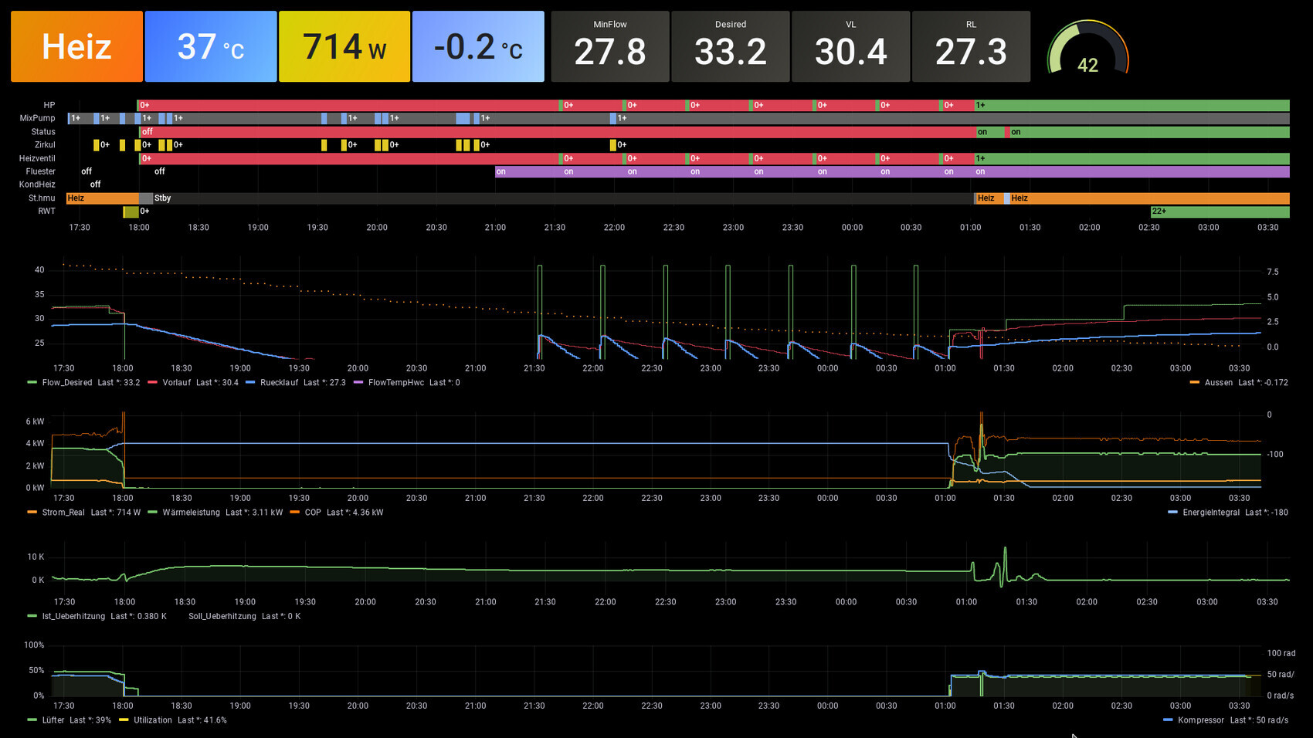
Task: Click the gauge showing 42
Action: pos(1087,49)
